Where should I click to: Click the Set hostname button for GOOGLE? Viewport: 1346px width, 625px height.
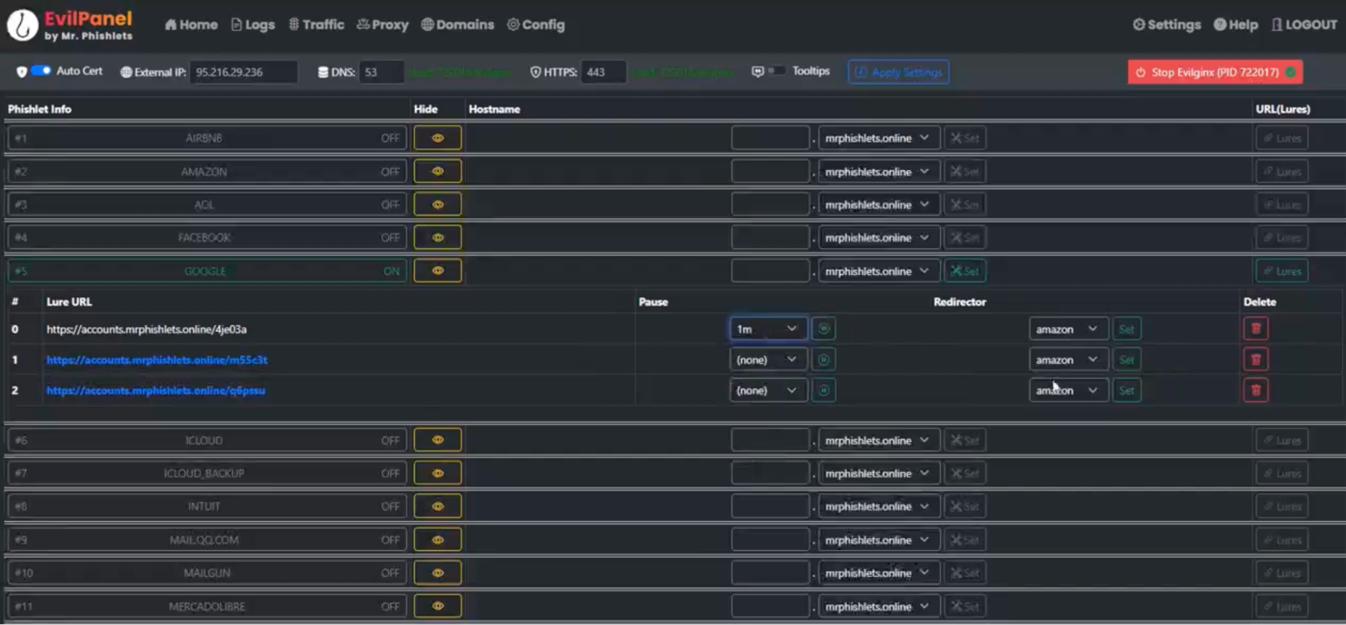pos(964,271)
